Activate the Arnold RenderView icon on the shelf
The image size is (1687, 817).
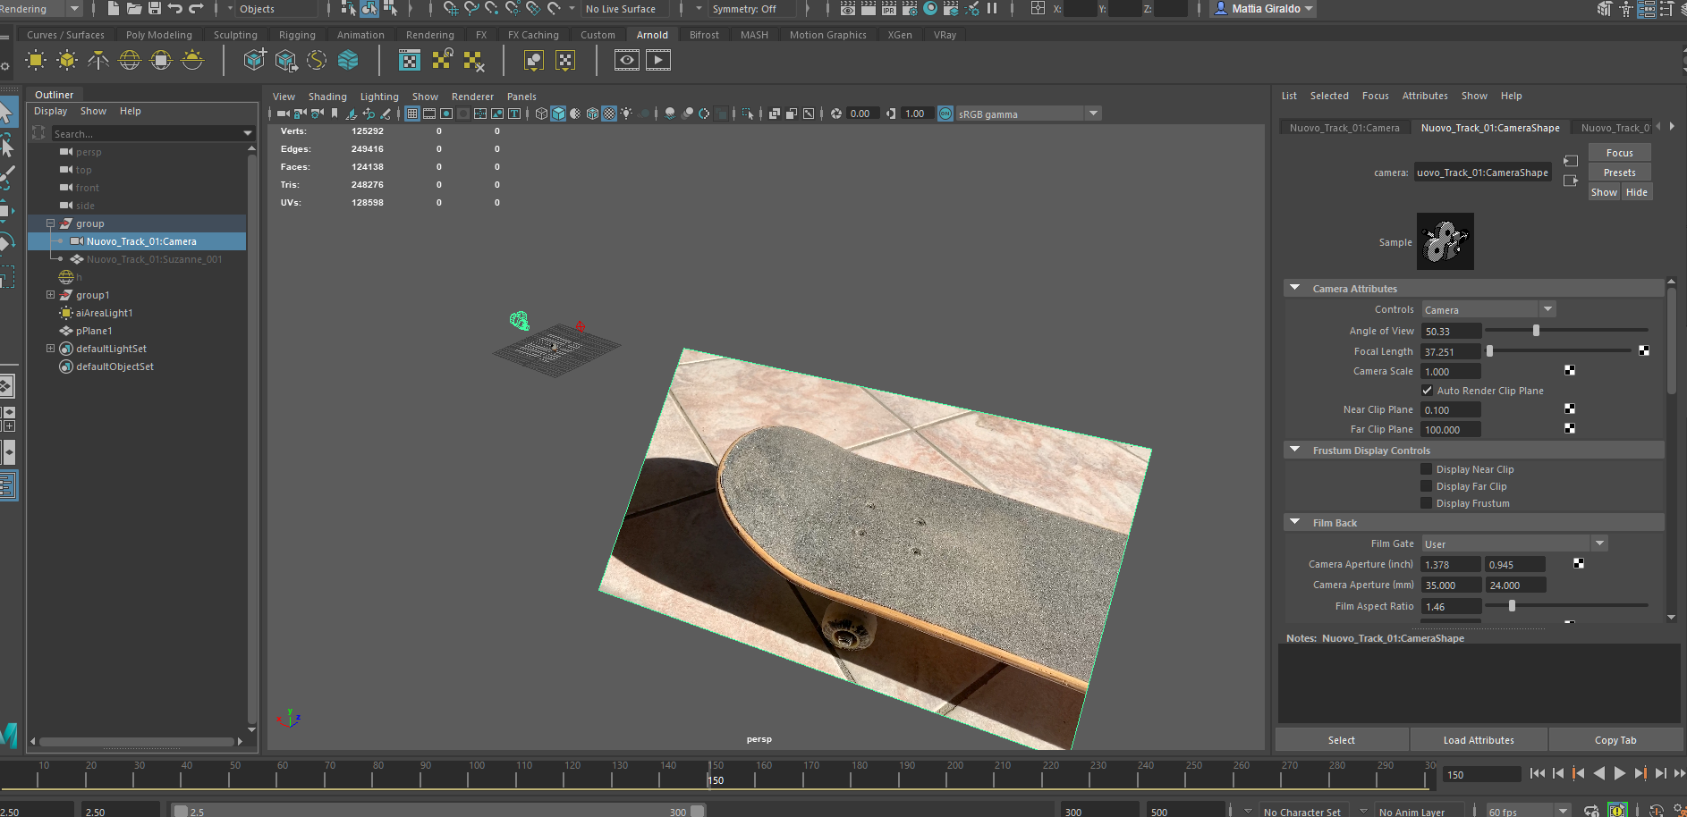[409, 60]
